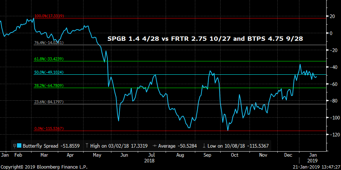The height and width of the screenshot is (170, 341).
Task: Select the Average -50.5284 text
Action: [178, 146]
